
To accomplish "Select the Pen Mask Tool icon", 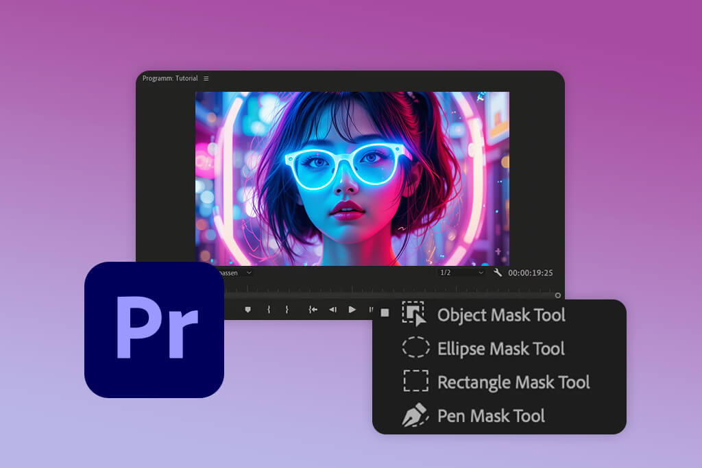I will tap(415, 415).
